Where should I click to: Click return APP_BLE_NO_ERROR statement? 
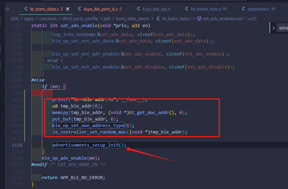(73, 177)
